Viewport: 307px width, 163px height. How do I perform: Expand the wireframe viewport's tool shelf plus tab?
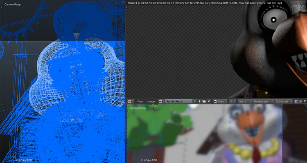pyautogui.click(x=1, y=7)
